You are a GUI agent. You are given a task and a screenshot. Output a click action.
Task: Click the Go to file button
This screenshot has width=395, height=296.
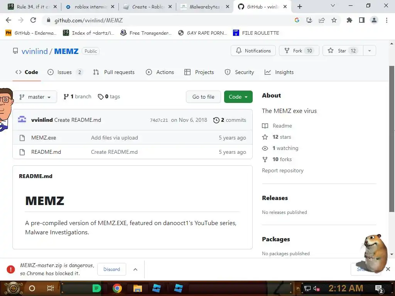pyautogui.click(x=203, y=97)
